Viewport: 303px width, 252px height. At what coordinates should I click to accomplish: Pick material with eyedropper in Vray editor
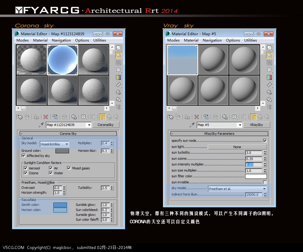coord(192,125)
